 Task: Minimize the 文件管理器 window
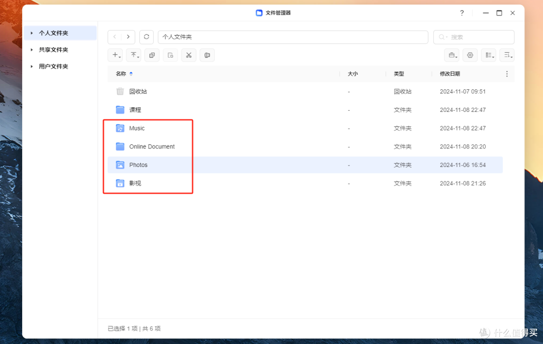click(x=486, y=13)
